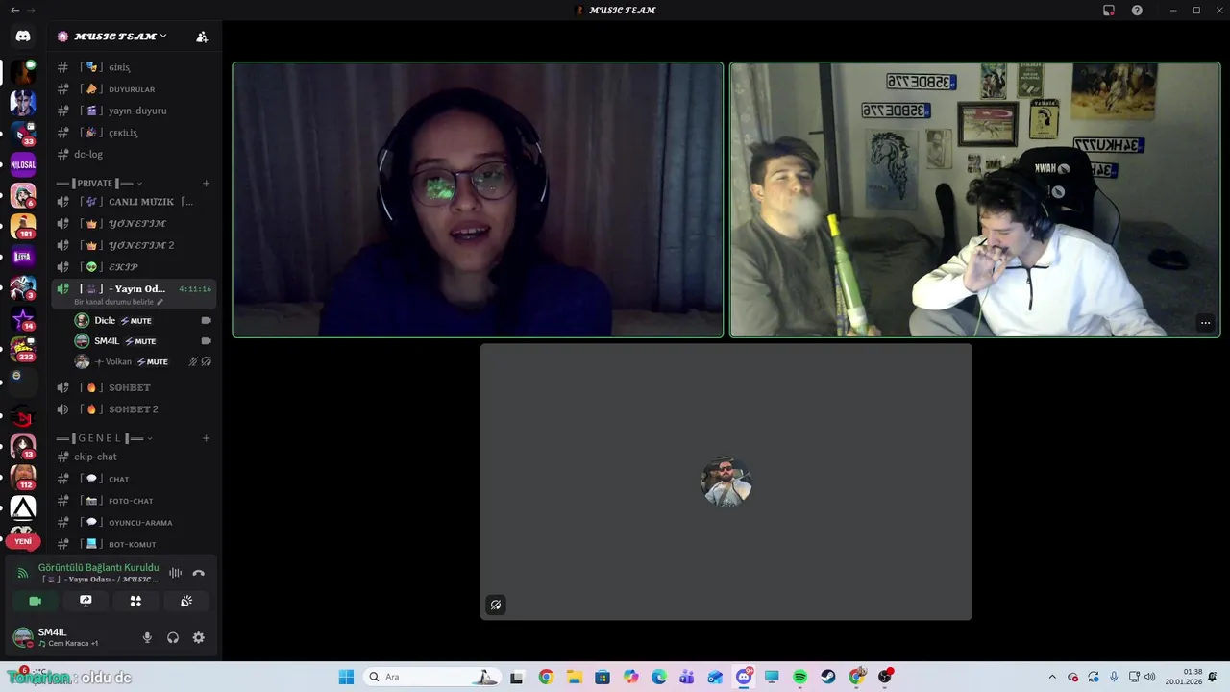The width and height of the screenshot is (1230, 692).
Task: Open the MUSIC TEAM server dropdown
Action: coord(120,37)
